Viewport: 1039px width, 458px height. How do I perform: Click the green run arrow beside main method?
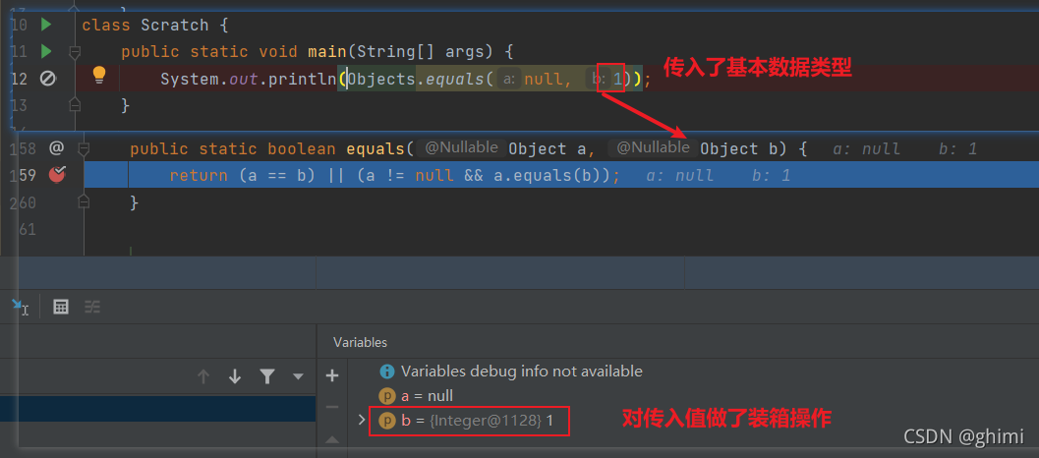coord(46,51)
